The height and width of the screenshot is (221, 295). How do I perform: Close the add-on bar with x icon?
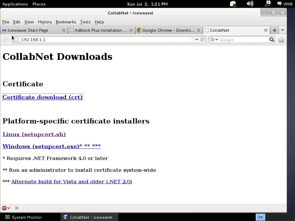point(17,208)
